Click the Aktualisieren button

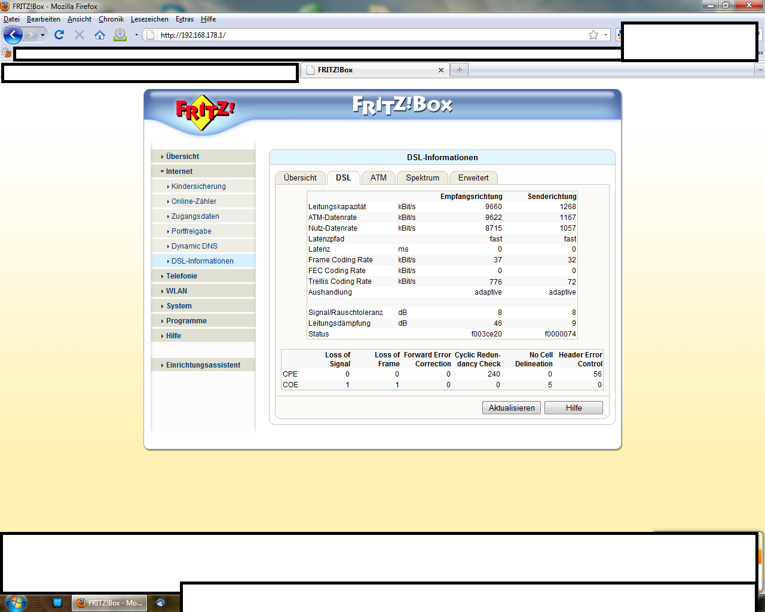[512, 408]
